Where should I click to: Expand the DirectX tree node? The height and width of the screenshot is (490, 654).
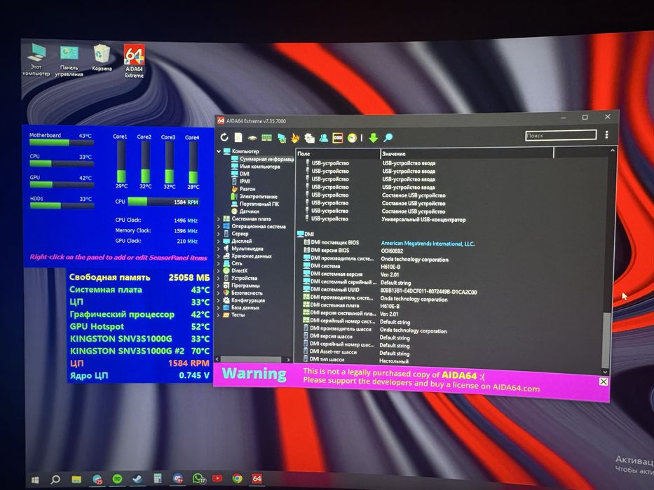pos(218,271)
